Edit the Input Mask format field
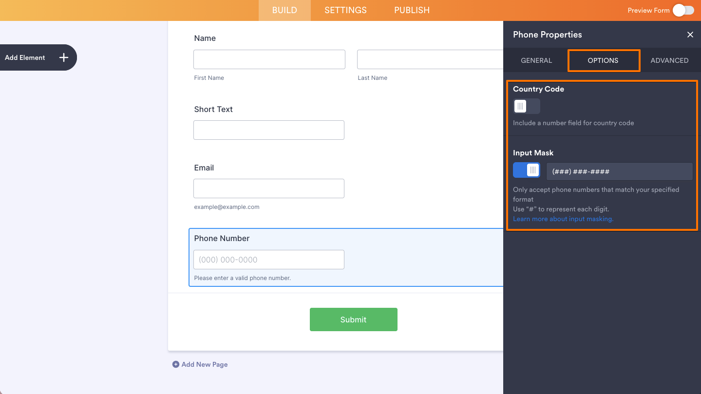This screenshot has height=394, width=701. click(x=620, y=171)
